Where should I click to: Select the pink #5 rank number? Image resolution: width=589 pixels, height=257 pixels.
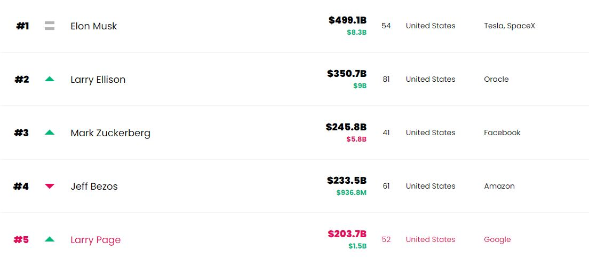(21, 239)
